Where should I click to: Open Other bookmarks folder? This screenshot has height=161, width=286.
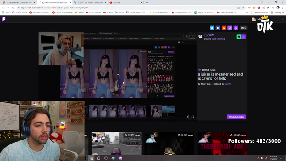point(259,13)
